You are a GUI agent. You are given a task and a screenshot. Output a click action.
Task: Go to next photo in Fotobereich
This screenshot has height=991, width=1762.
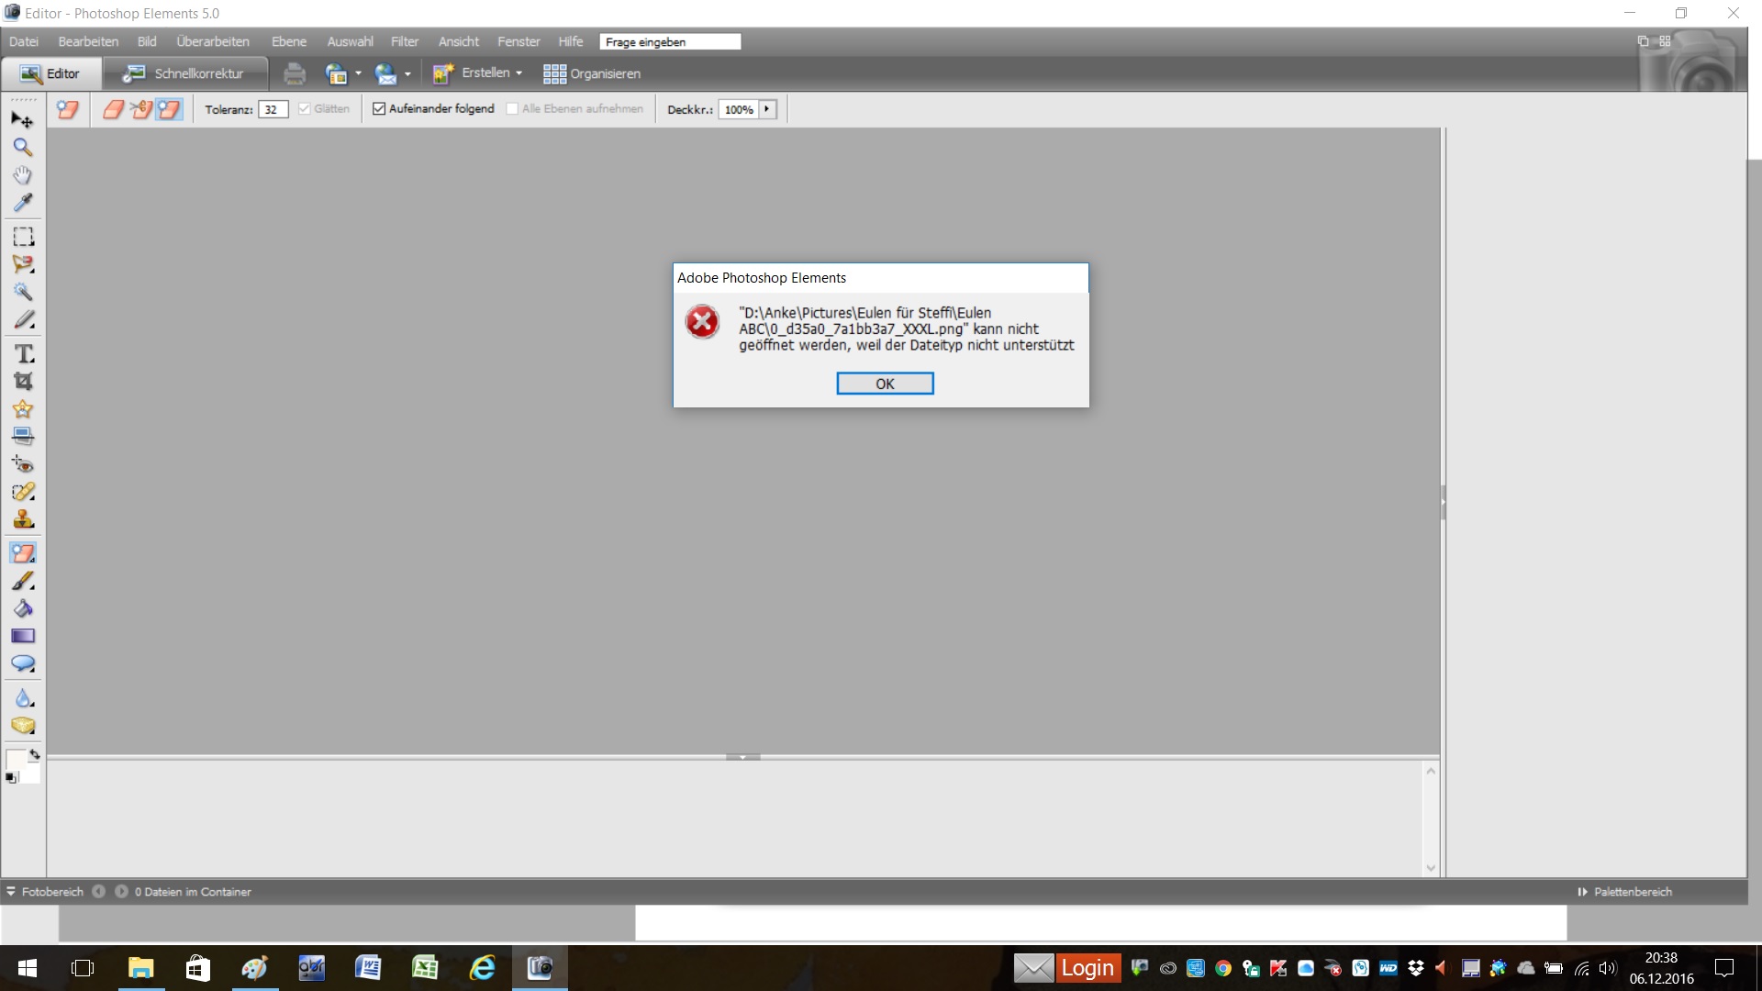click(x=121, y=891)
